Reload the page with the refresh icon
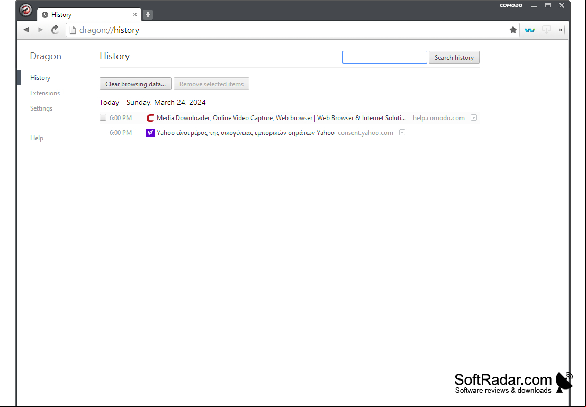586x407 pixels. tap(55, 30)
